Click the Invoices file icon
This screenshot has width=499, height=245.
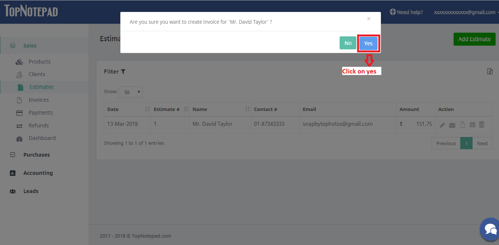pos(19,100)
